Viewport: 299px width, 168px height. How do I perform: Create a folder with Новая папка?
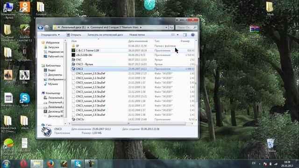tap(137, 35)
